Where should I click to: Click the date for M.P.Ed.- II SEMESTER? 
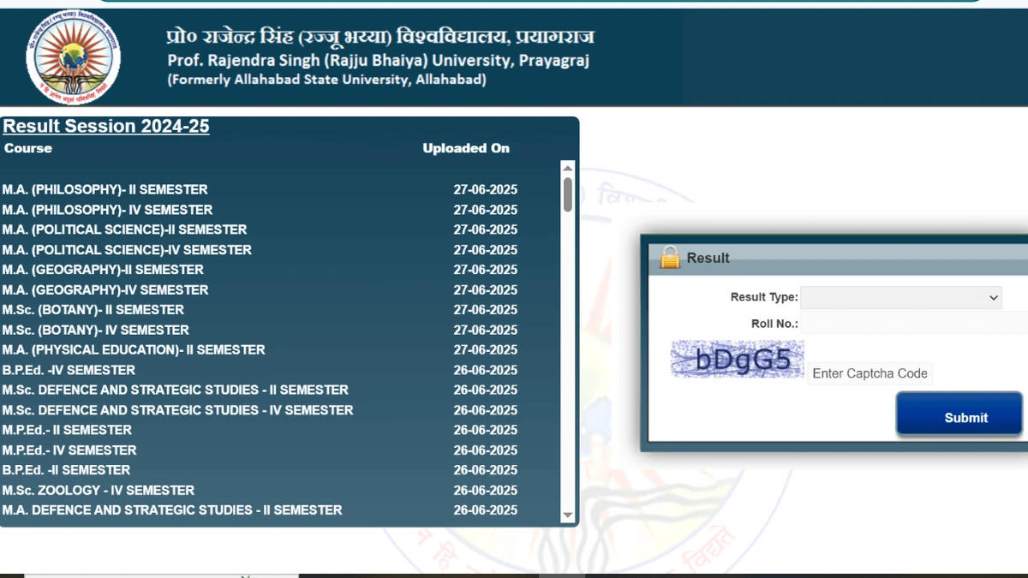[486, 430]
